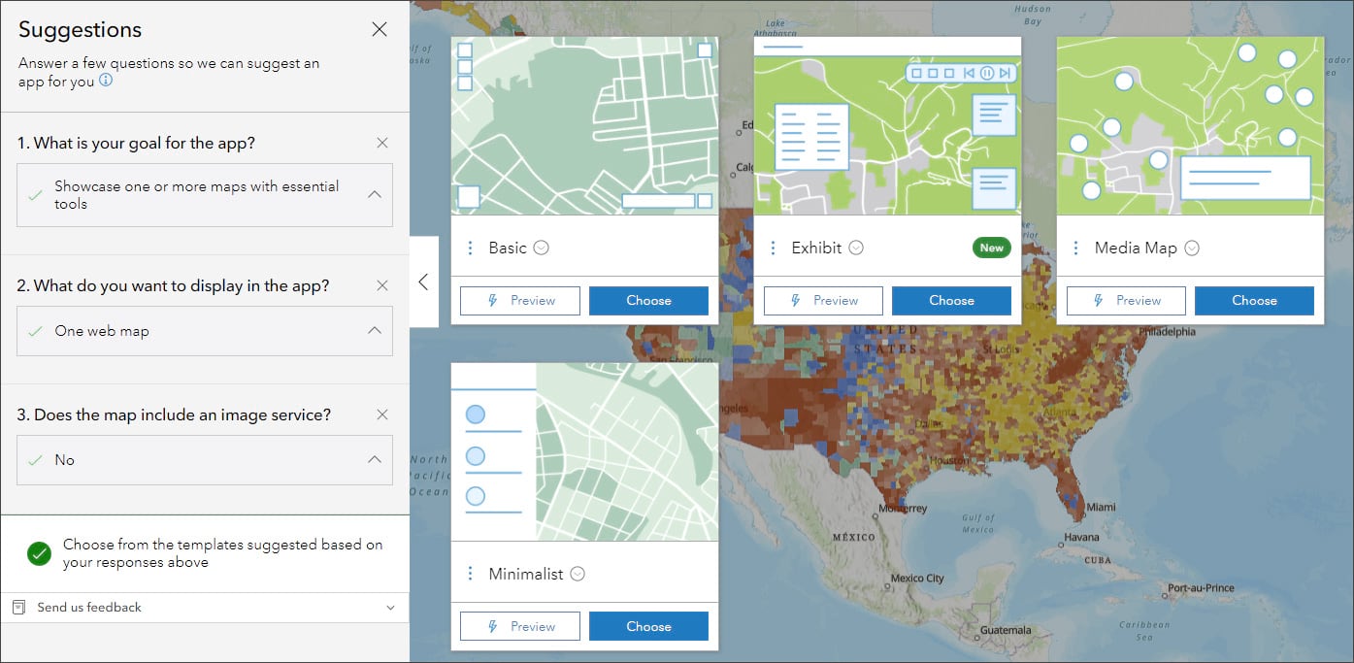Image resolution: width=1354 pixels, height=663 pixels.
Task: Choose the Exhibit template
Action: click(951, 301)
